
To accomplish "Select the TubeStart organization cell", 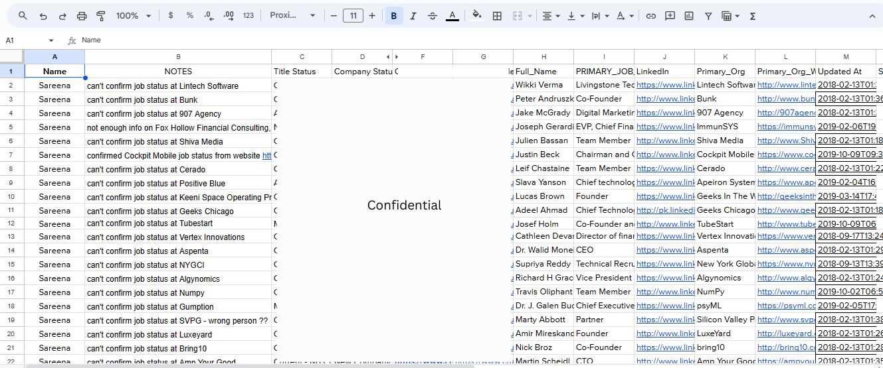I will [725, 224].
